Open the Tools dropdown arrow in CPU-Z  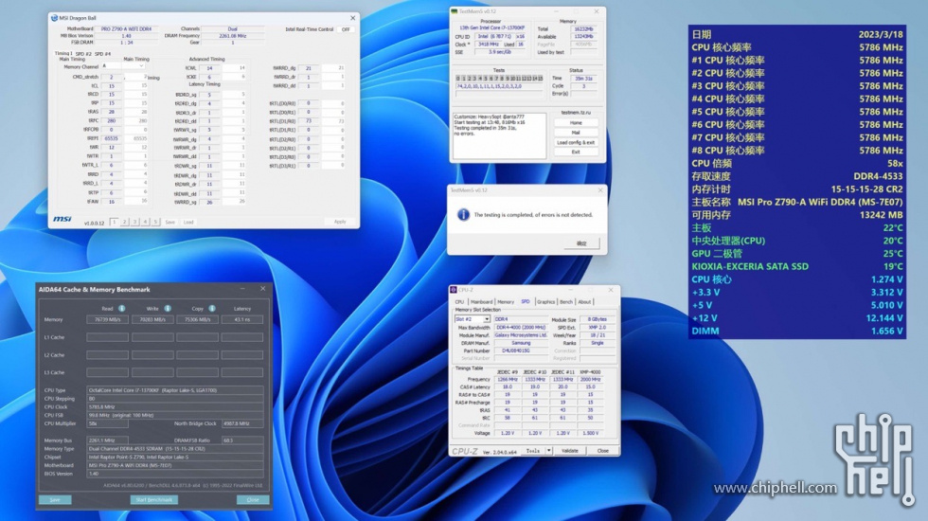[548, 451]
